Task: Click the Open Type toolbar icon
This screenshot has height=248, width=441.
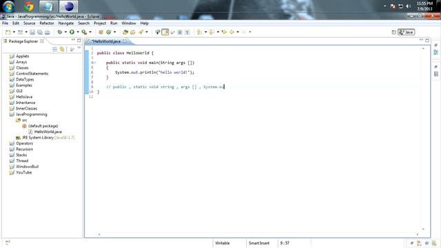Action: [x=125, y=32]
